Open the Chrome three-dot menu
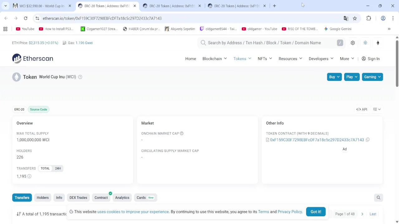This screenshot has height=224, width=399. [x=393, y=18]
